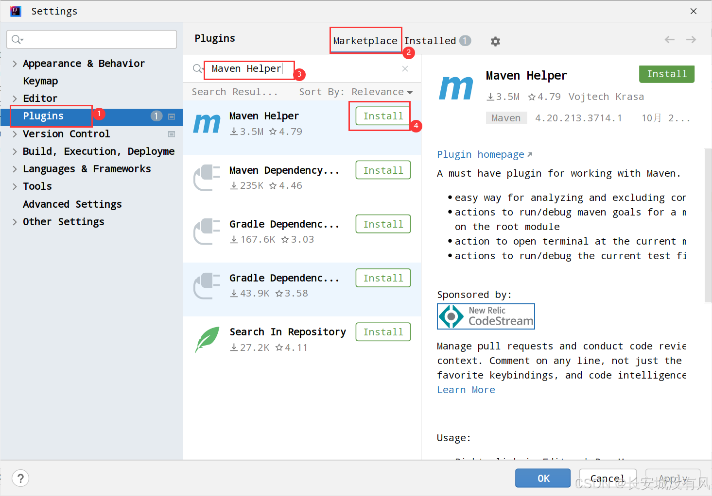Screen dimensions: 712x496
Task: Click the Maven Helper logo in the list
Action: (x=207, y=124)
